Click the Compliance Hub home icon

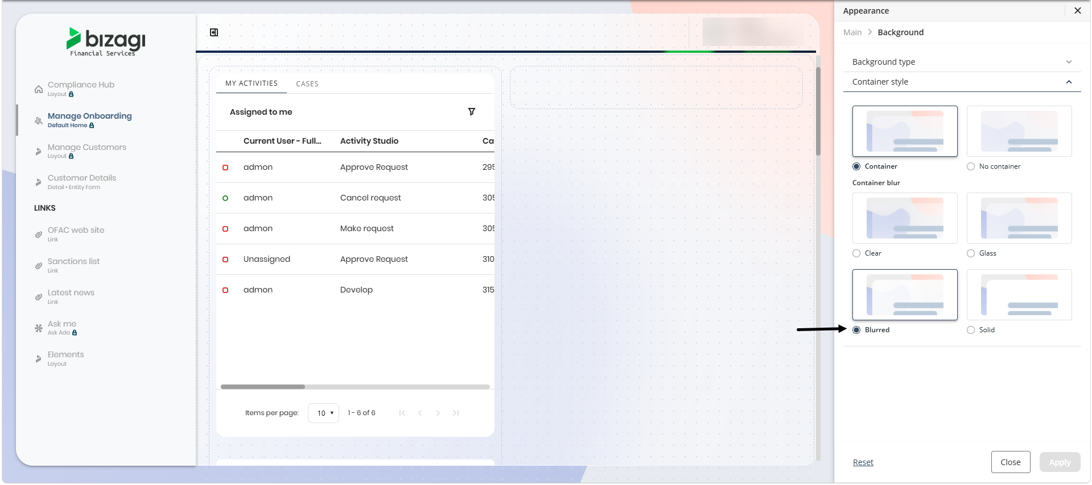(x=39, y=89)
